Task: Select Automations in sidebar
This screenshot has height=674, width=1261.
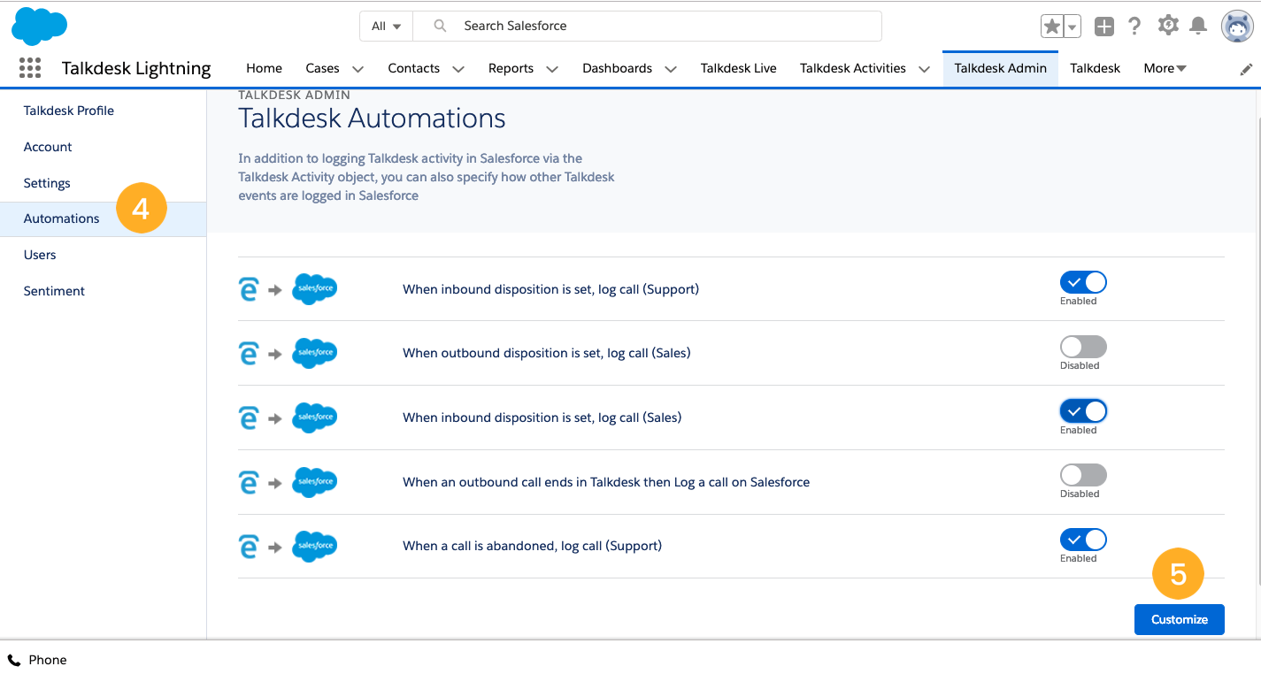Action: [103, 218]
